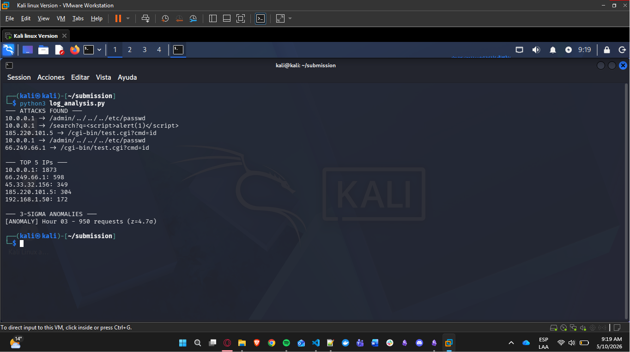Open the VMware VM menu
630x352 pixels.
pos(61,18)
